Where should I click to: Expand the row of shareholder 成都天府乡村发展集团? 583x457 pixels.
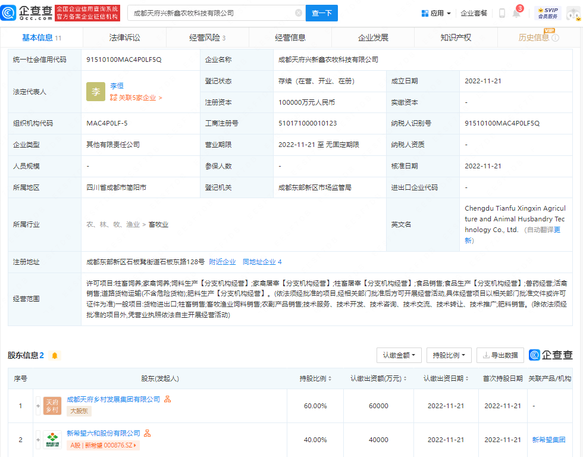click(x=38, y=406)
